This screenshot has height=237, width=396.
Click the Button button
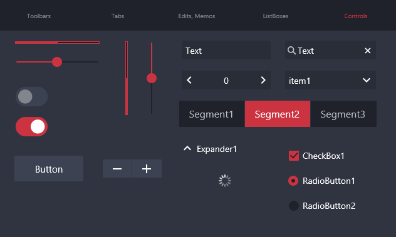coord(49,168)
